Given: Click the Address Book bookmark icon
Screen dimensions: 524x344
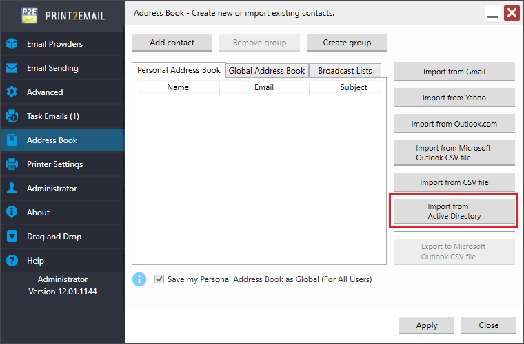Looking at the screenshot, I should tap(12, 140).
